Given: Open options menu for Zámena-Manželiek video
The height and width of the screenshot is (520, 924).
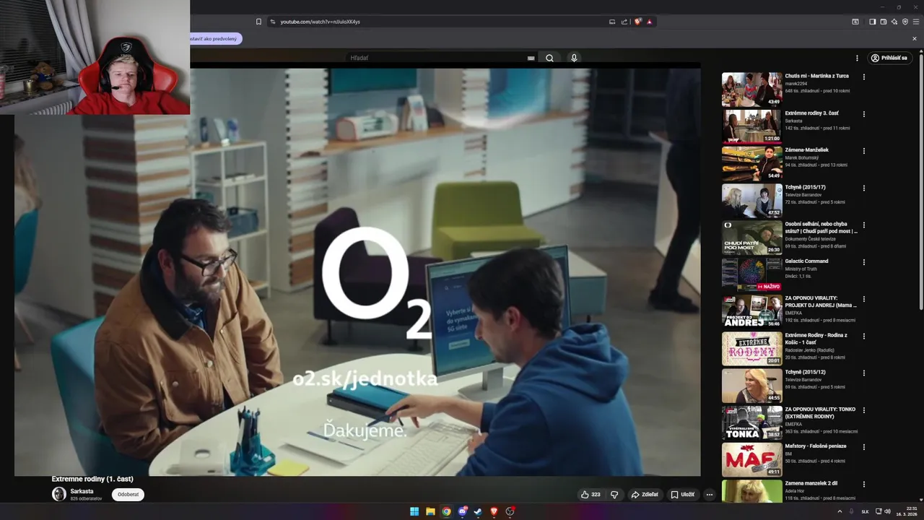Looking at the screenshot, I should (863, 151).
